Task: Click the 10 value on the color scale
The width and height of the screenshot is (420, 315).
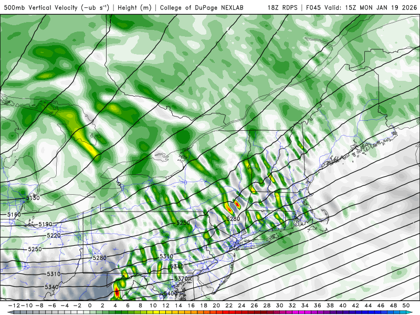Action: [153, 306]
